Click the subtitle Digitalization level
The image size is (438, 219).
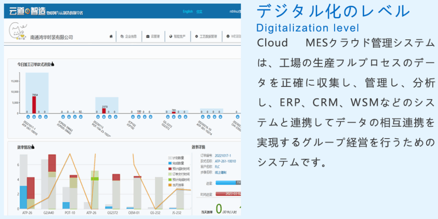click(x=308, y=28)
